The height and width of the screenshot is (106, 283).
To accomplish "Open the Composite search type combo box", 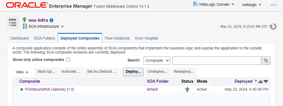I will (157, 60).
